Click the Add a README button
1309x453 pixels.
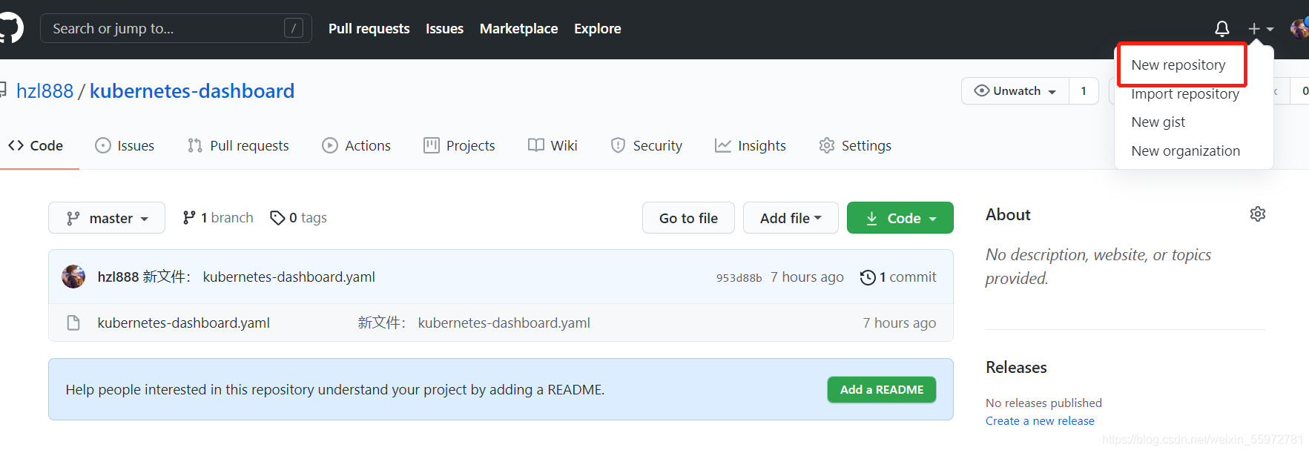881,389
